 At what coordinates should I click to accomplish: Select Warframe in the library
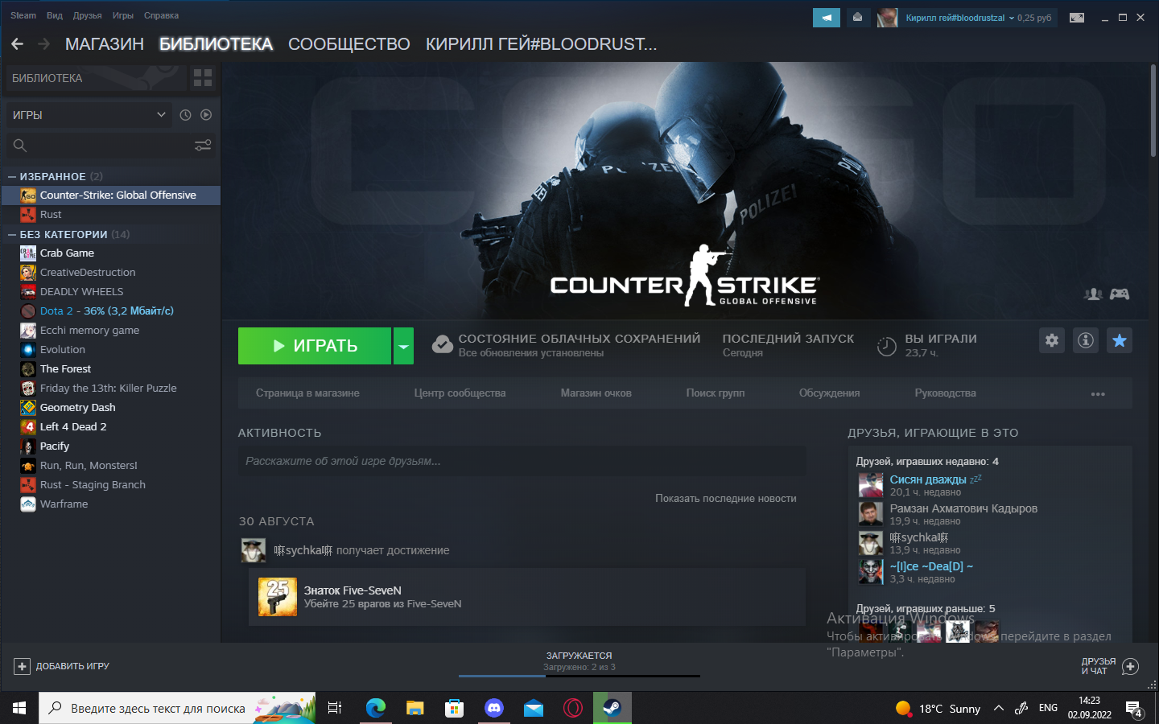(110, 504)
